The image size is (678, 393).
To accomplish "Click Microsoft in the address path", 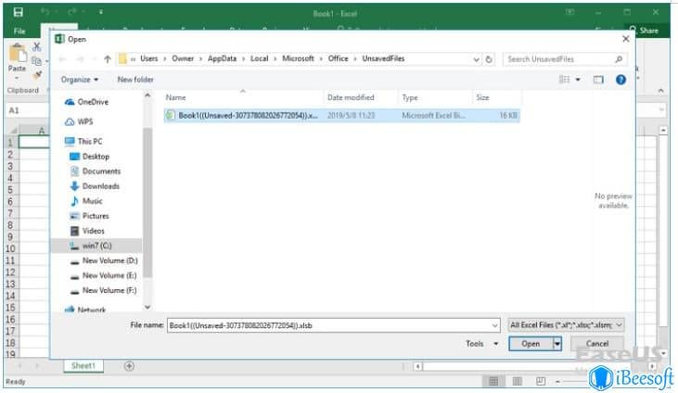I will (x=298, y=58).
